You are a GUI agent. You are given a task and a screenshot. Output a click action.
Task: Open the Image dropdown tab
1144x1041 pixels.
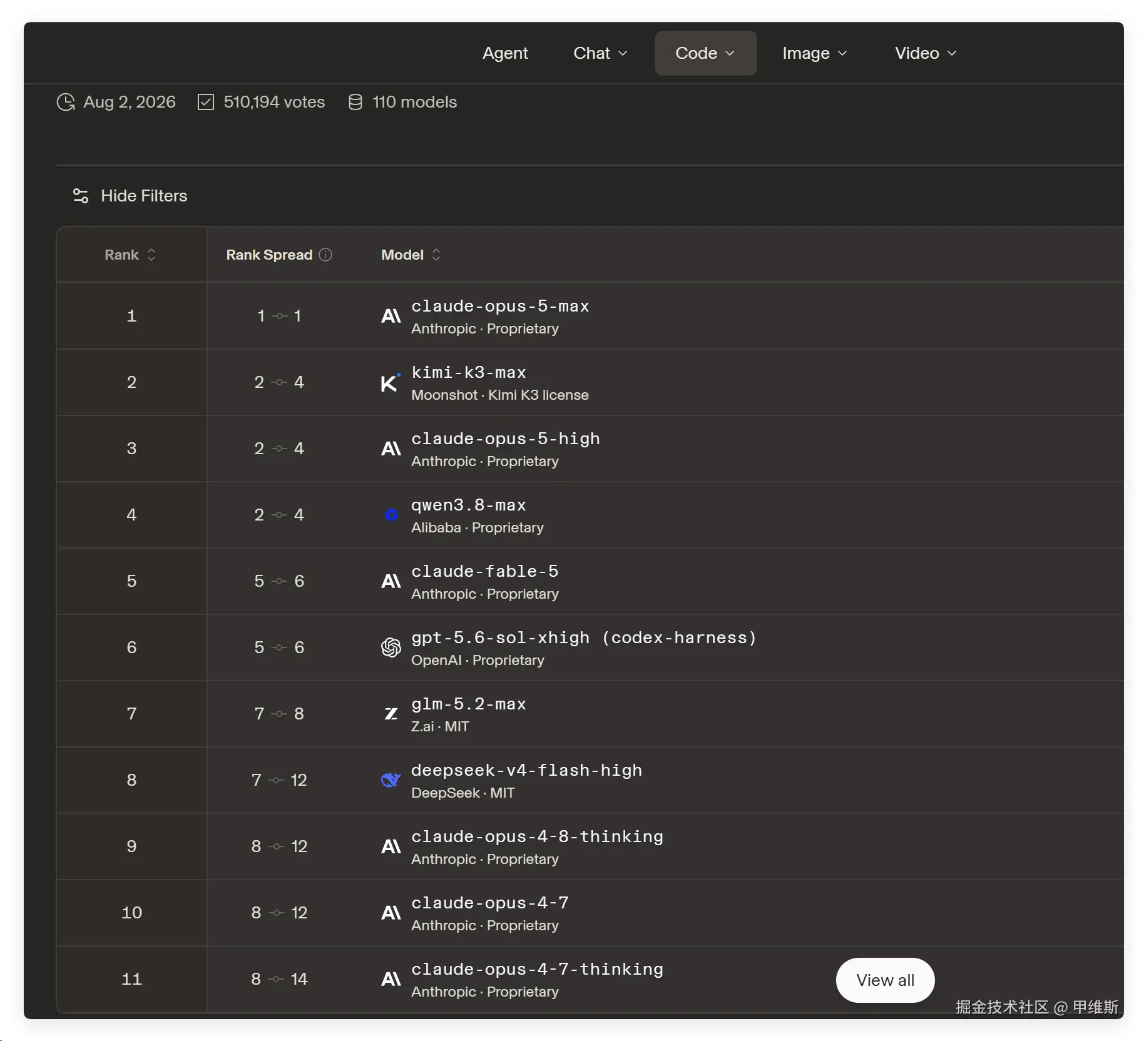(x=814, y=53)
